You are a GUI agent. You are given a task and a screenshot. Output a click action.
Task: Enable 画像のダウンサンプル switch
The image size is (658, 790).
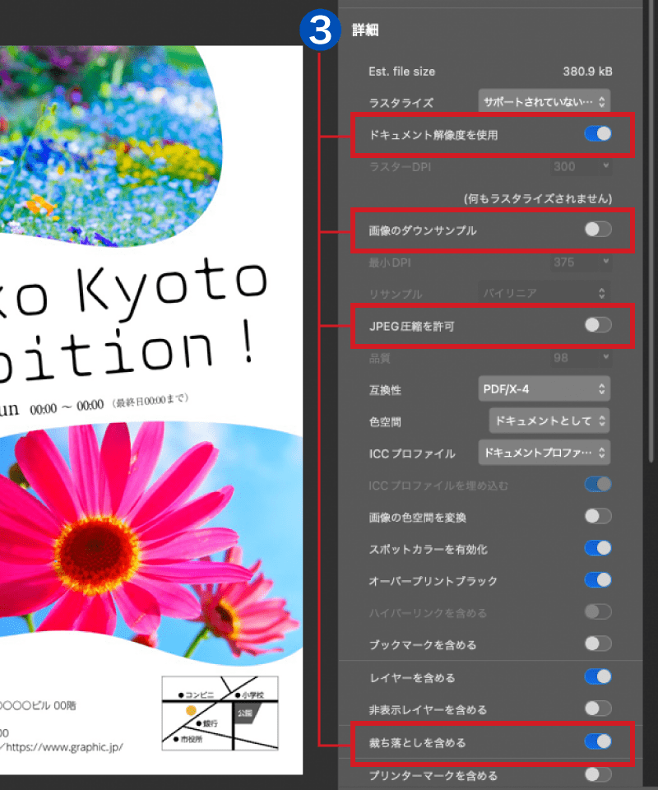(x=597, y=230)
